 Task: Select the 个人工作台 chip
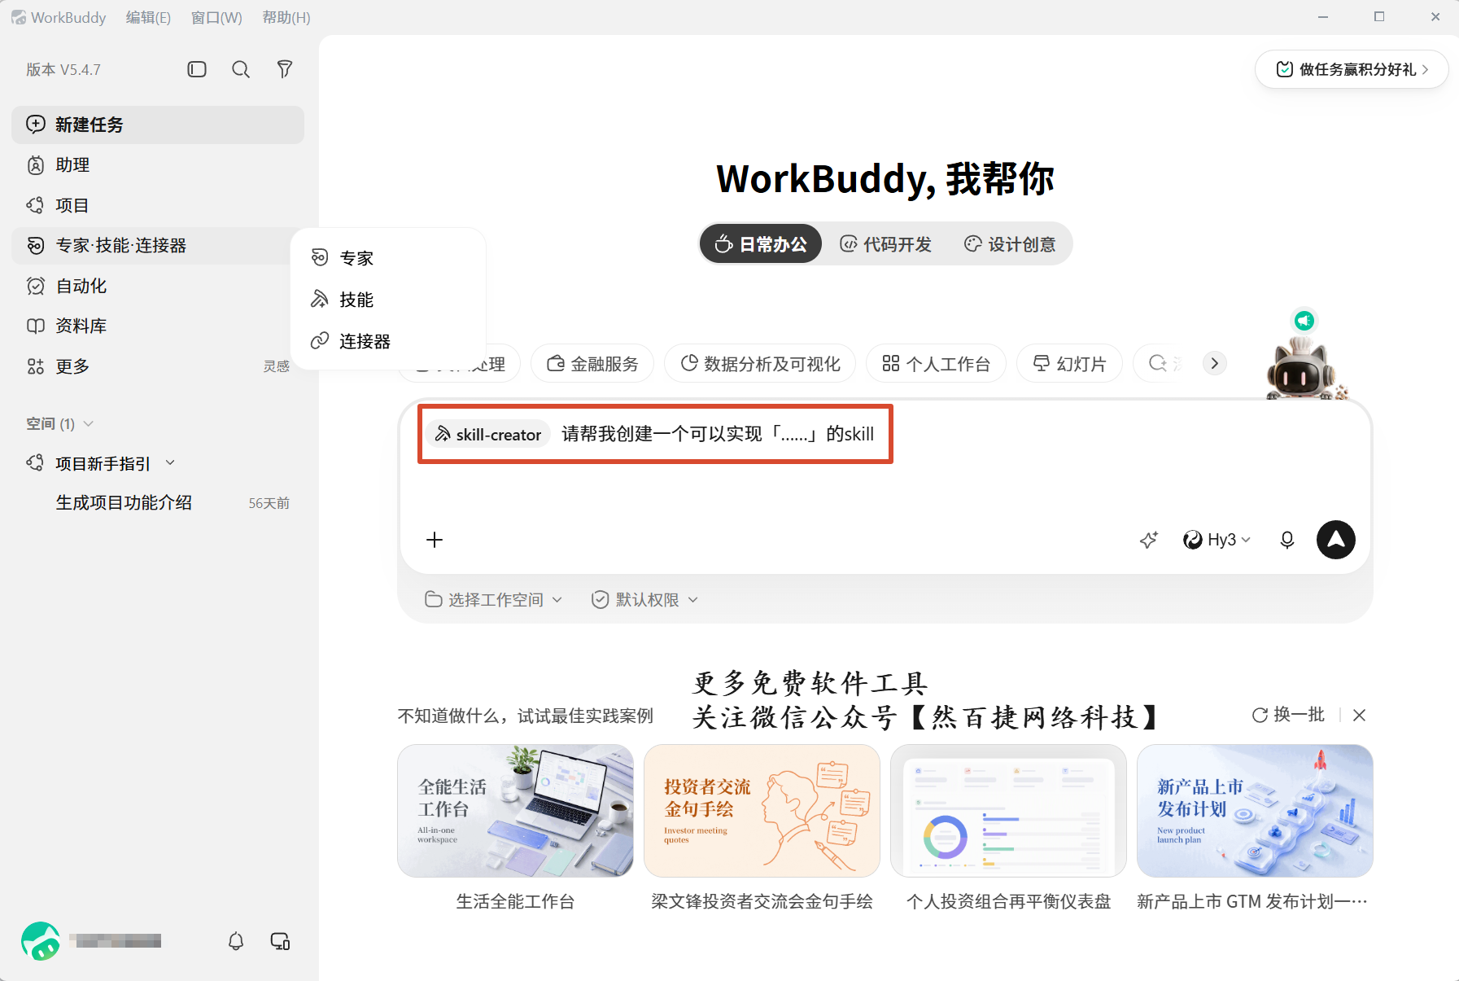pyautogui.click(x=936, y=364)
